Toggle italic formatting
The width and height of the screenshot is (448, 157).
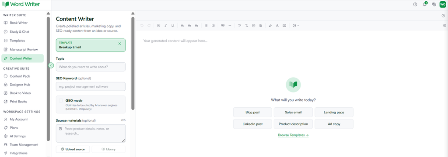(x=165, y=26)
